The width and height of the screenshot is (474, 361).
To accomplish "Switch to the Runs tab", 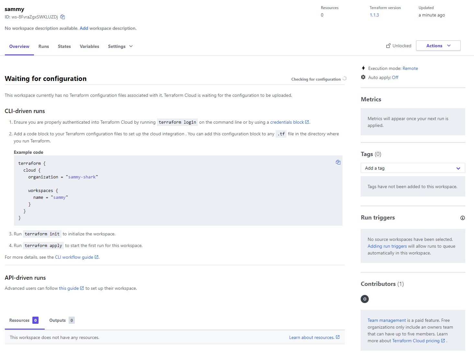I will pos(44,46).
